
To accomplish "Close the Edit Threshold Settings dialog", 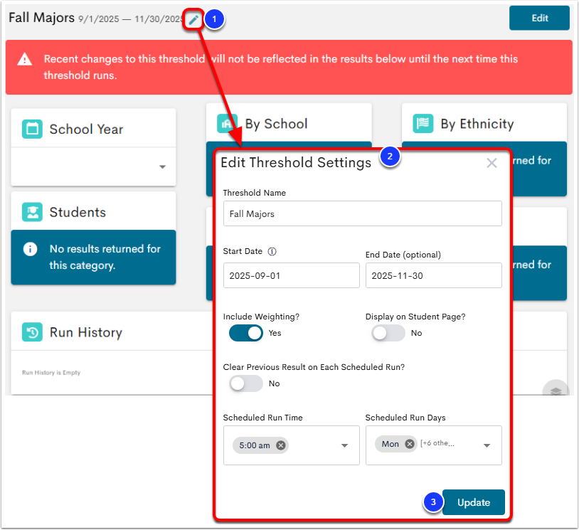I will click(x=492, y=163).
